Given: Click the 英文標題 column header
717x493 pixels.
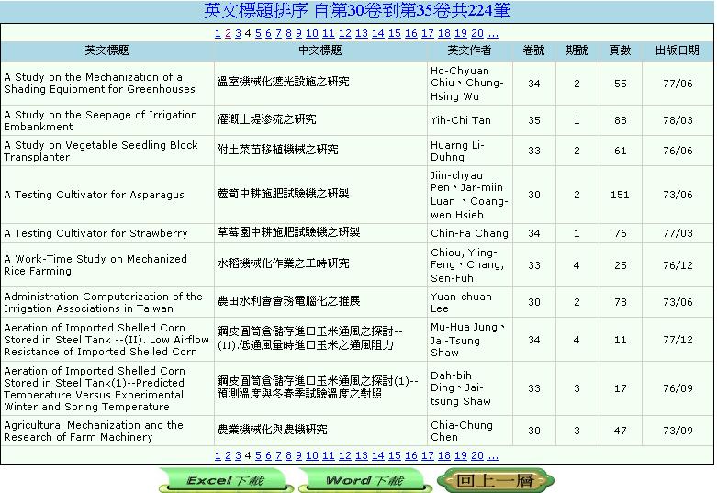Looking at the screenshot, I should pos(107,50).
